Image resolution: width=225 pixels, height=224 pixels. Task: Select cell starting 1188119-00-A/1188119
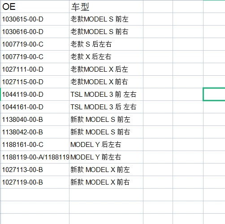(35, 157)
